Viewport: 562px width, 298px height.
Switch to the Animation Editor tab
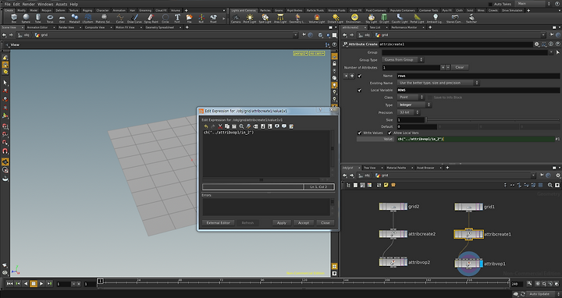(37, 27)
